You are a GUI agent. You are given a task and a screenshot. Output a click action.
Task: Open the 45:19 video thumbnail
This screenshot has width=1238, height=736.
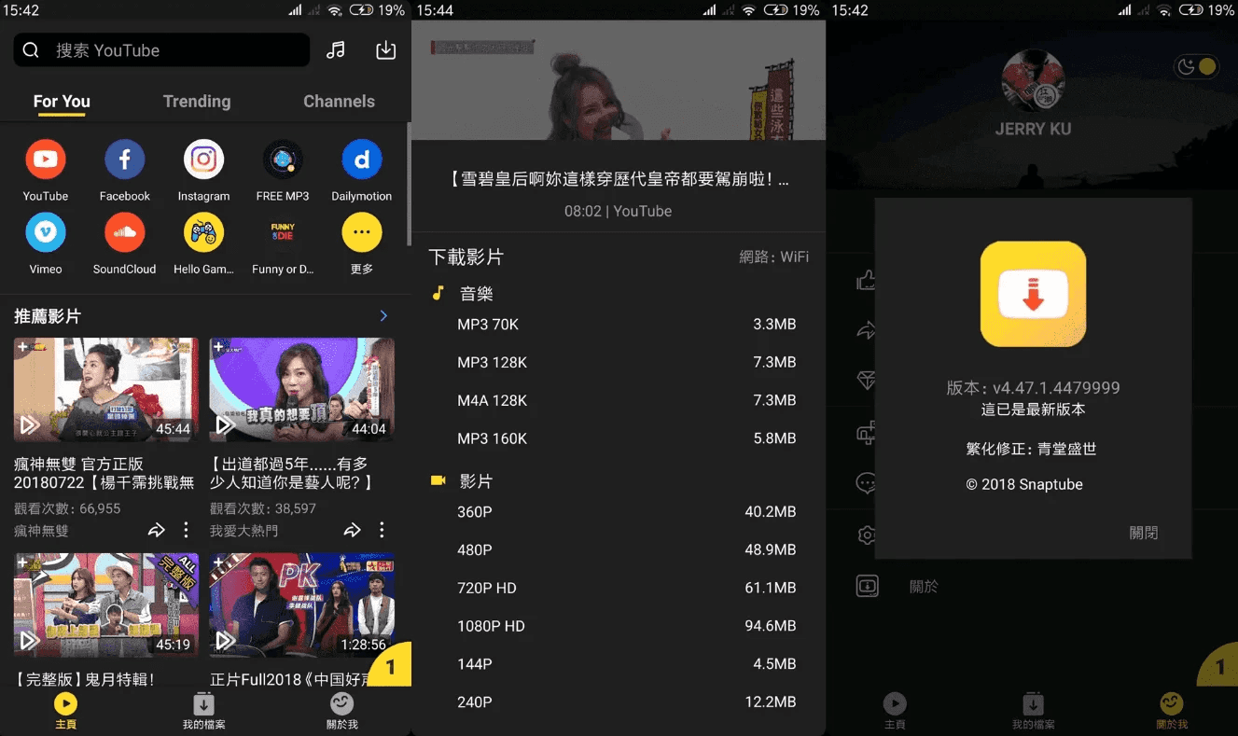tap(106, 604)
